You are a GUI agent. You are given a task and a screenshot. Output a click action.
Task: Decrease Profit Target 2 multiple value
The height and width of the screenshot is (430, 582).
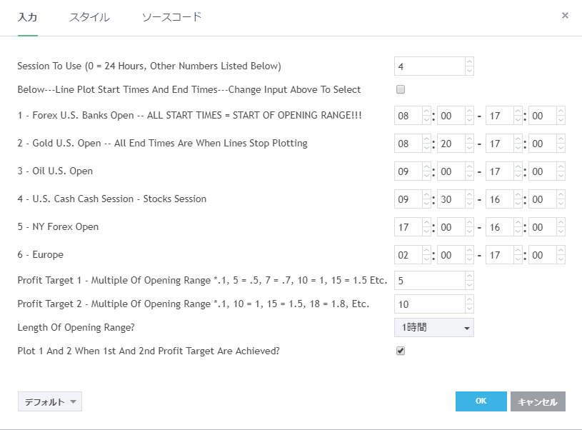coord(469,309)
